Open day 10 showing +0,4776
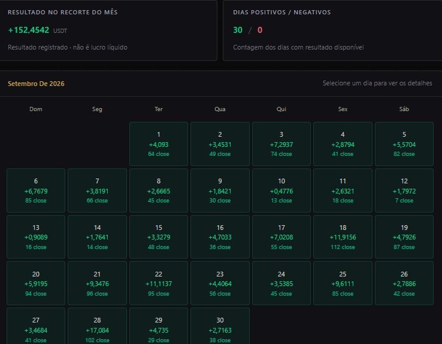The height and width of the screenshot is (344, 442). coord(281,191)
